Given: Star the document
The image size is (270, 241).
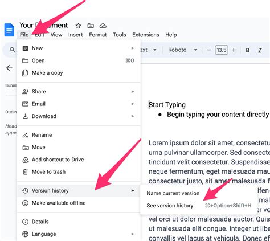Looking at the screenshot, I should click(78, 26).
